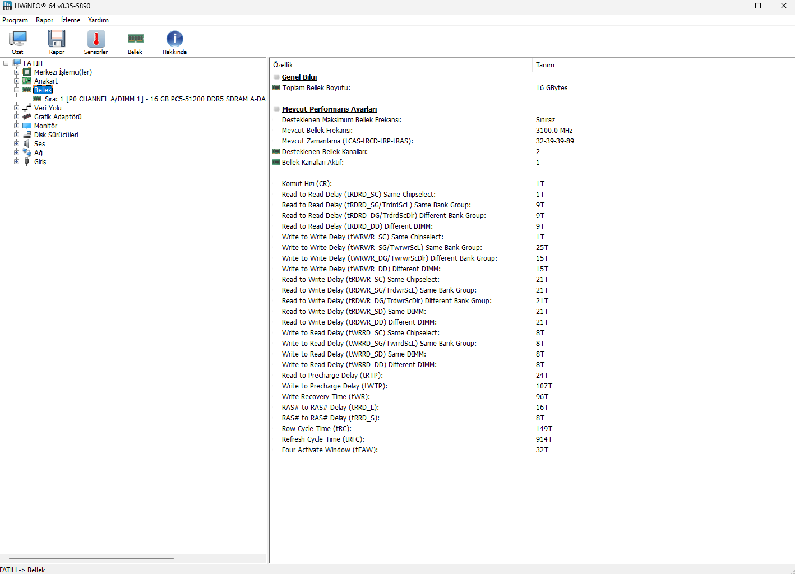The image size is (795, 574).
Task: Collapse the Bellek tree node
Action: 16,90
